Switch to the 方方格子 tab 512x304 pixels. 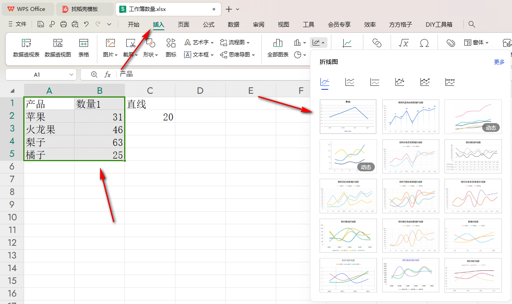tap(400, 25)
